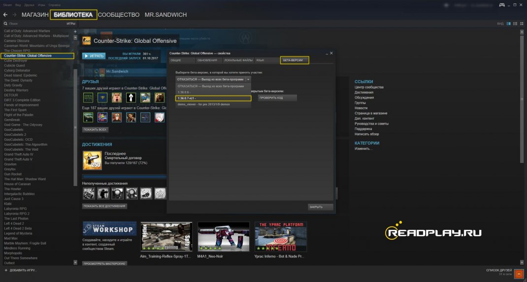Click the add game plus icon
Image resolution: width=527 pixels, height=282 pixels.
(6, 270)
